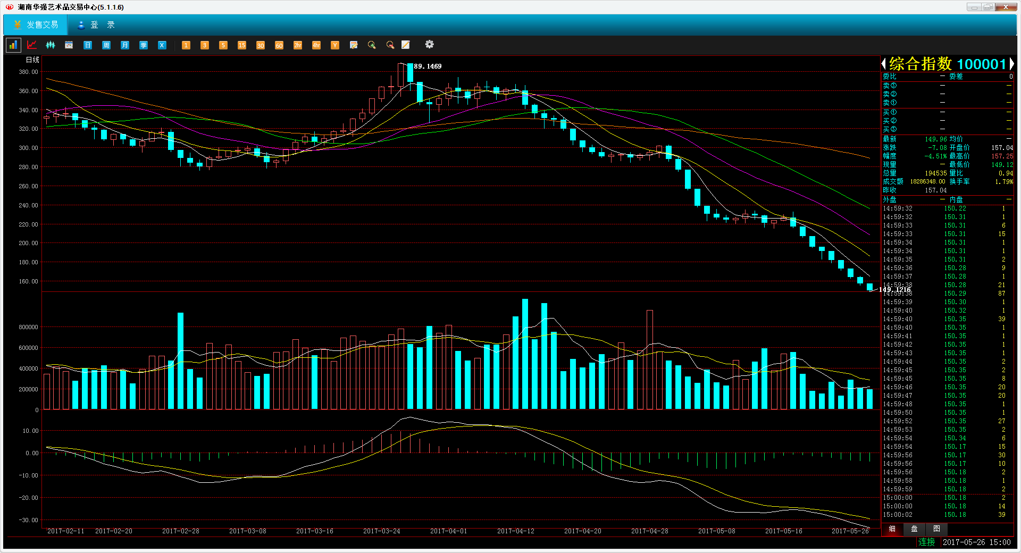Select the weekly (周) period icon
Image resolution: width=1021 pixels, height=553 pixels.
pyautogui.click(x=106, y=45)
